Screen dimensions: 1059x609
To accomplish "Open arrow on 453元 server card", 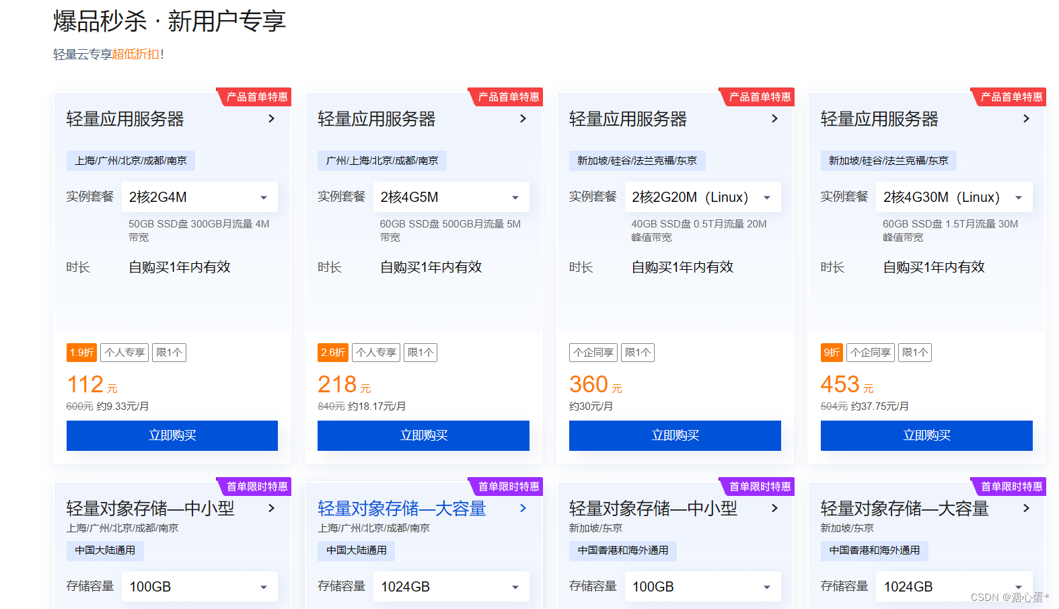I will click(x=1026, y=118).
